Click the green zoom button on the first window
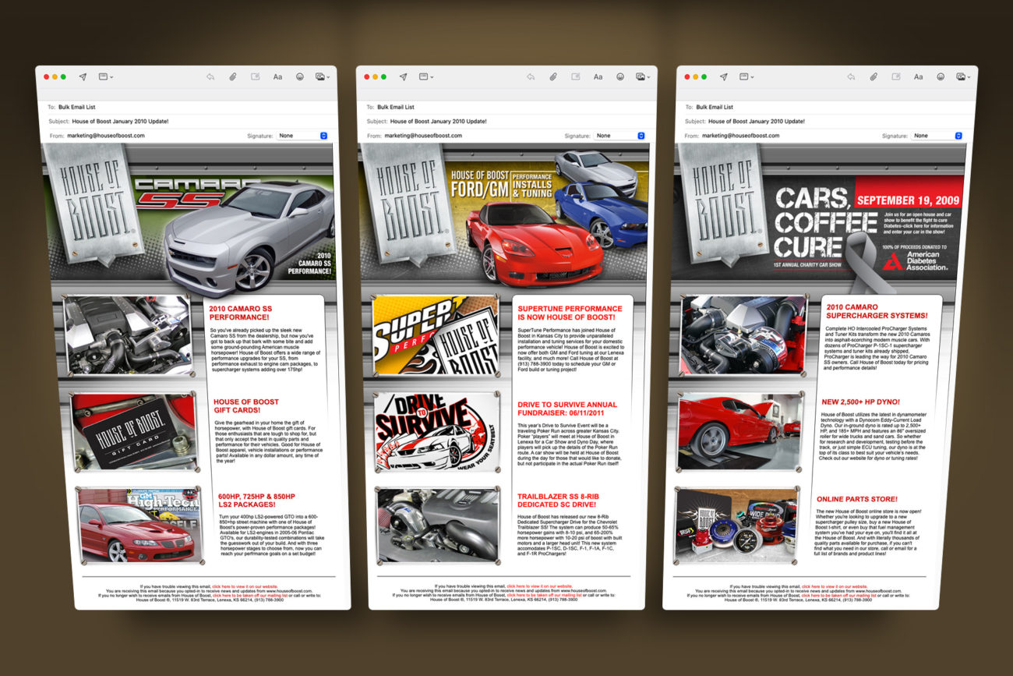 tap(65, 76)
